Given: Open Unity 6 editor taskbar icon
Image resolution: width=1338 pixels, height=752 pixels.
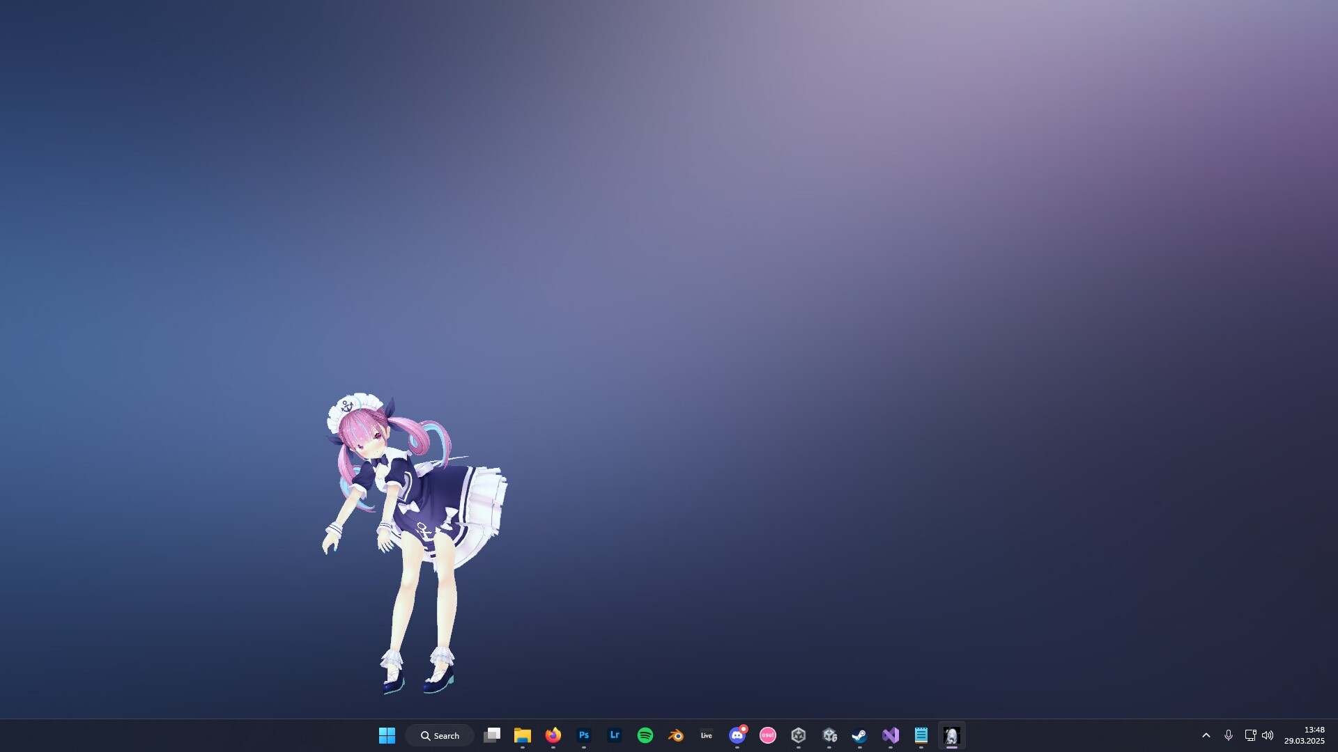Looking at the screenshot, I should pos(829,735).
